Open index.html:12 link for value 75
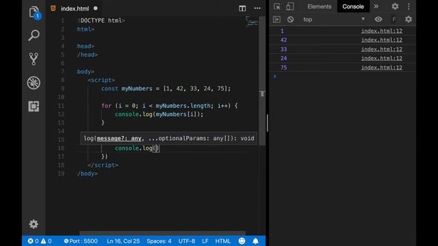The image size is (438, 246). (382, 68)
